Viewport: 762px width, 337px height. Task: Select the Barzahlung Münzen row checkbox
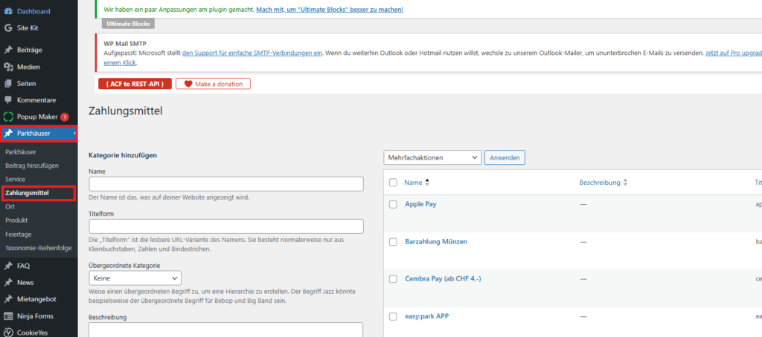click(x=393, y=241)
